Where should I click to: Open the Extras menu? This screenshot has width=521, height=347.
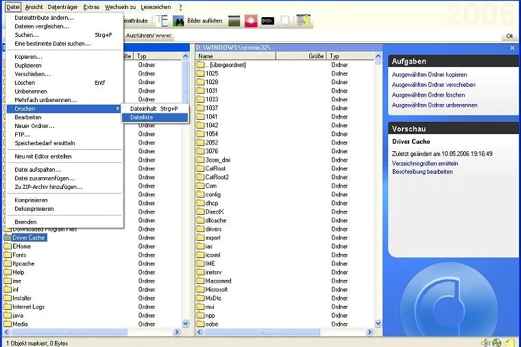[x=91, y=7]
